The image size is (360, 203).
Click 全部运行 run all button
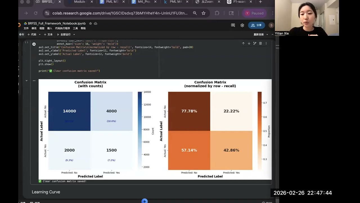tap(64, 34)
